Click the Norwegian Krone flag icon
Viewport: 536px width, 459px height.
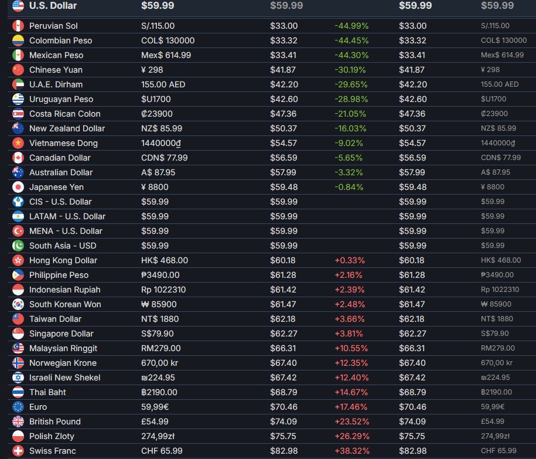(x=18, y=363)
